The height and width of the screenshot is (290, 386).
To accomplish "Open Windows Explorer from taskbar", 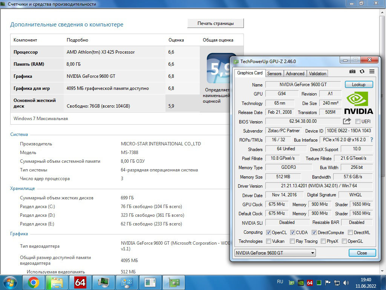I will click(x=57, y=282).
